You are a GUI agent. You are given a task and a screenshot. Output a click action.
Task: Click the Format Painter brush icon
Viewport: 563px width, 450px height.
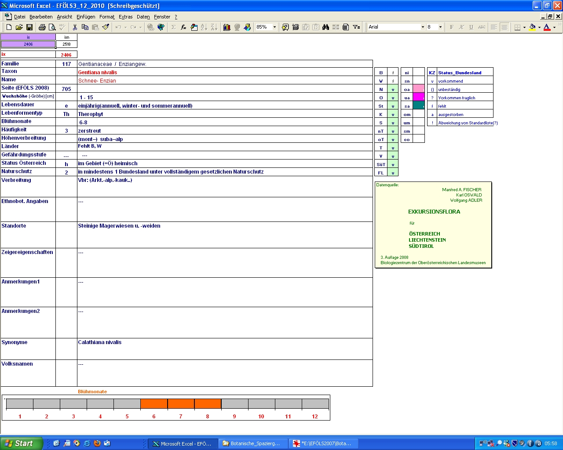(x=106, y=27)
